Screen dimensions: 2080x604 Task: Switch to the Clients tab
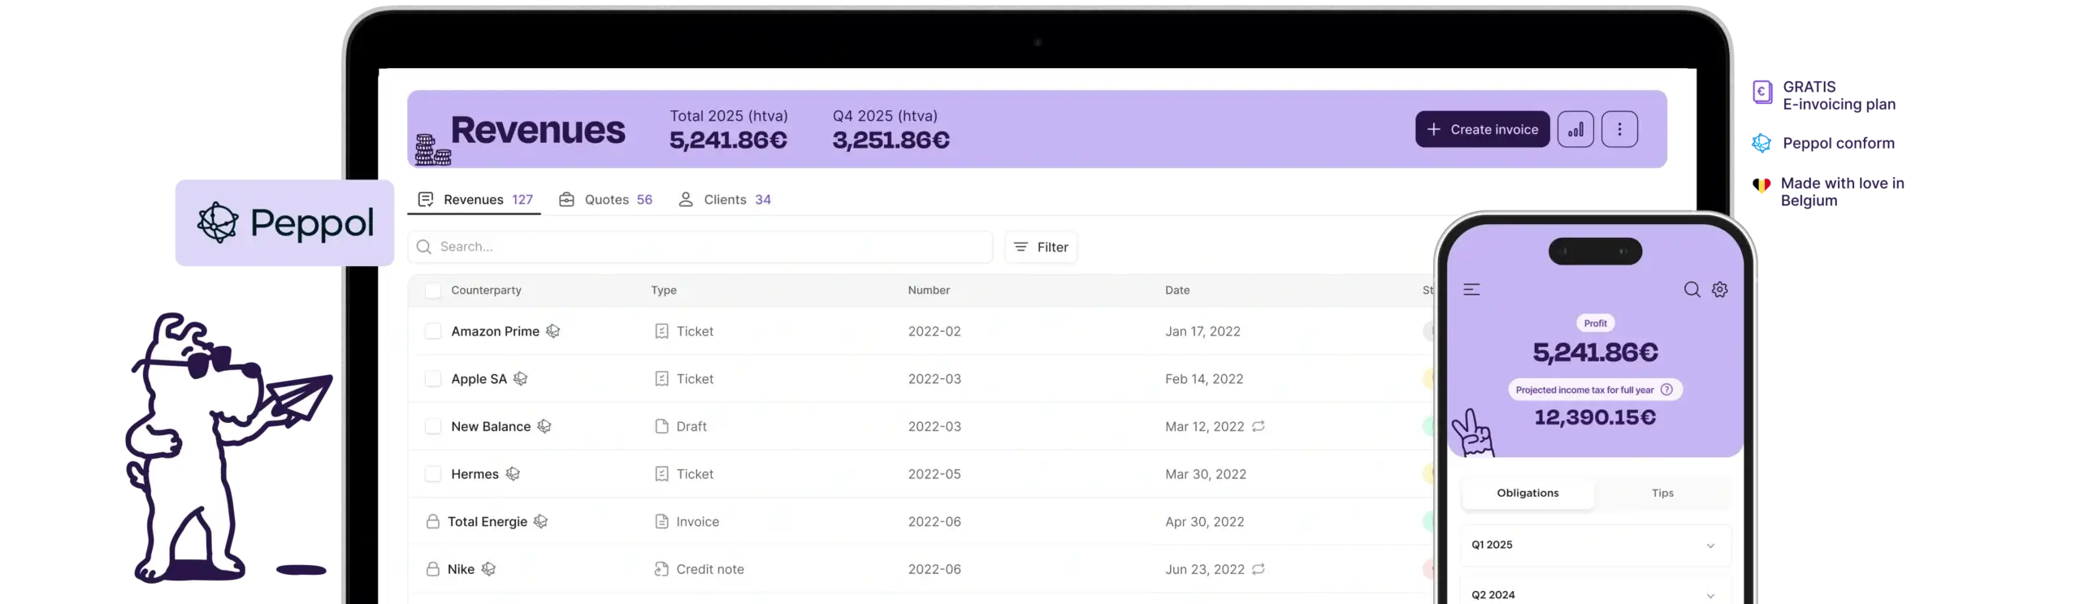[725, 200]
